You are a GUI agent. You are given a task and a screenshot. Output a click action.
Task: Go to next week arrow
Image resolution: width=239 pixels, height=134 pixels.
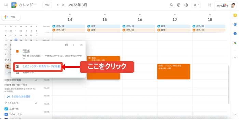[x=63, y=5]
